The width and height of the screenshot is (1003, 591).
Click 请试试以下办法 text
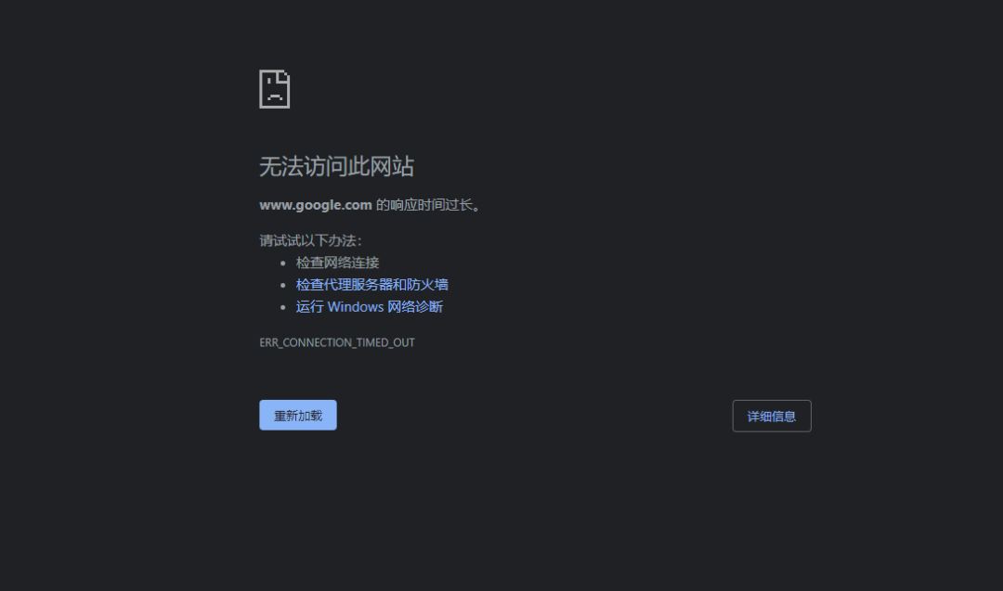pyautogui.click(x=310, y=240)
